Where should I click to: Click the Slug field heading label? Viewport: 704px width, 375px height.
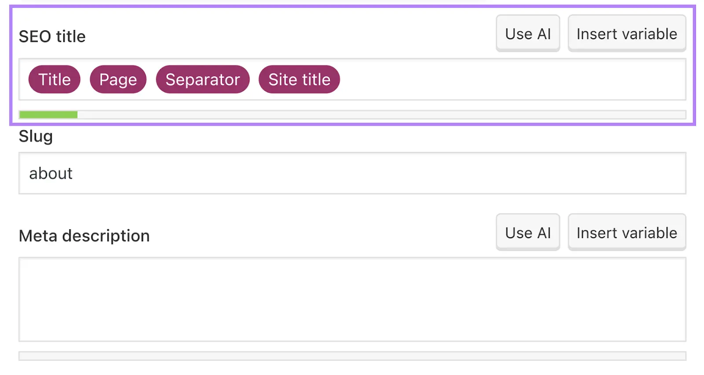(x=36, y=136)
